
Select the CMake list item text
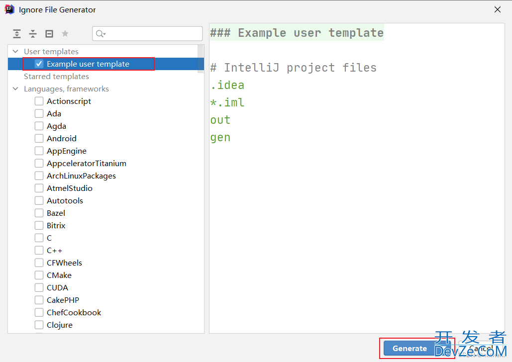tap(59, 275)
